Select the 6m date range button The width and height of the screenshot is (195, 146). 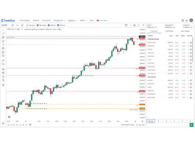(14, 125)
